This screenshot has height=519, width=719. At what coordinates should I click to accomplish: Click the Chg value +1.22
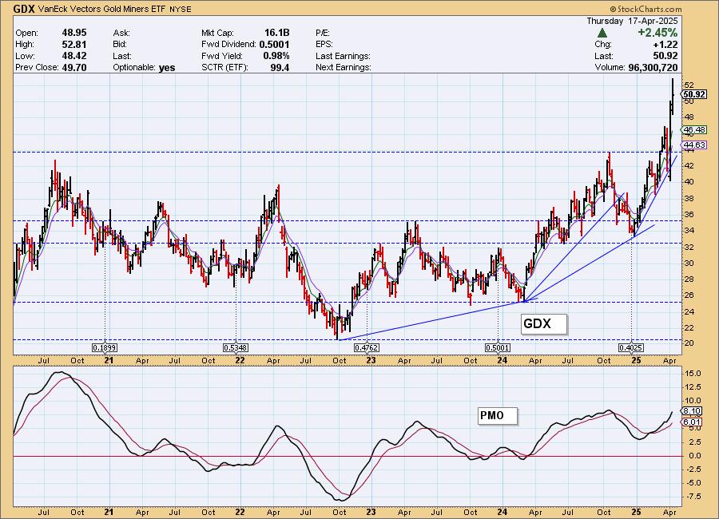665,45
